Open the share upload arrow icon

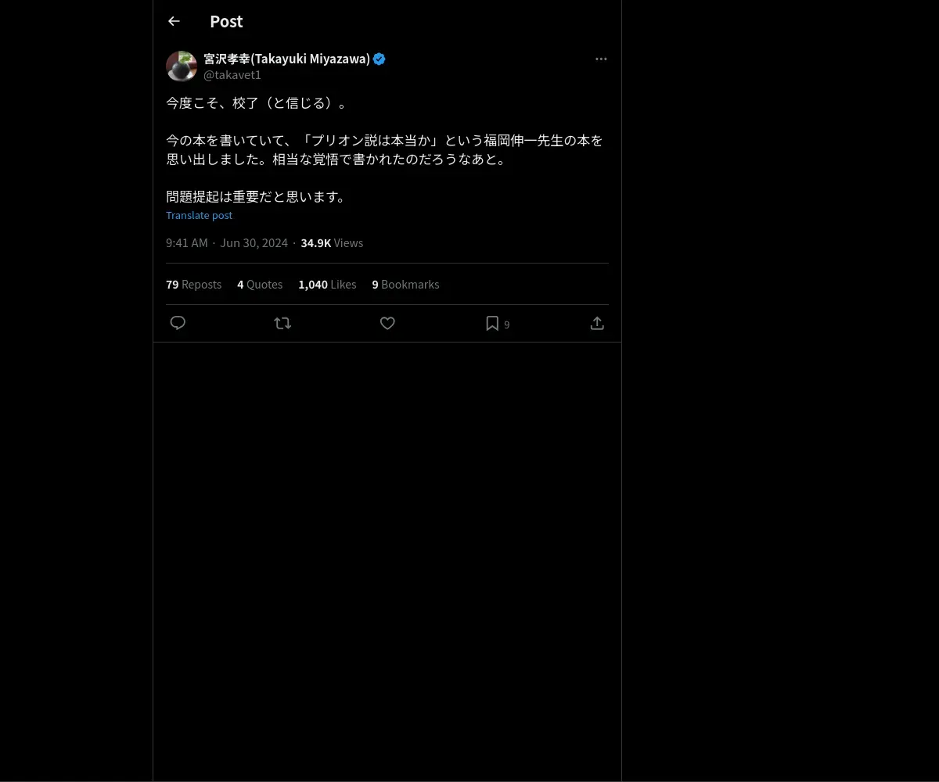click(597, 323)
